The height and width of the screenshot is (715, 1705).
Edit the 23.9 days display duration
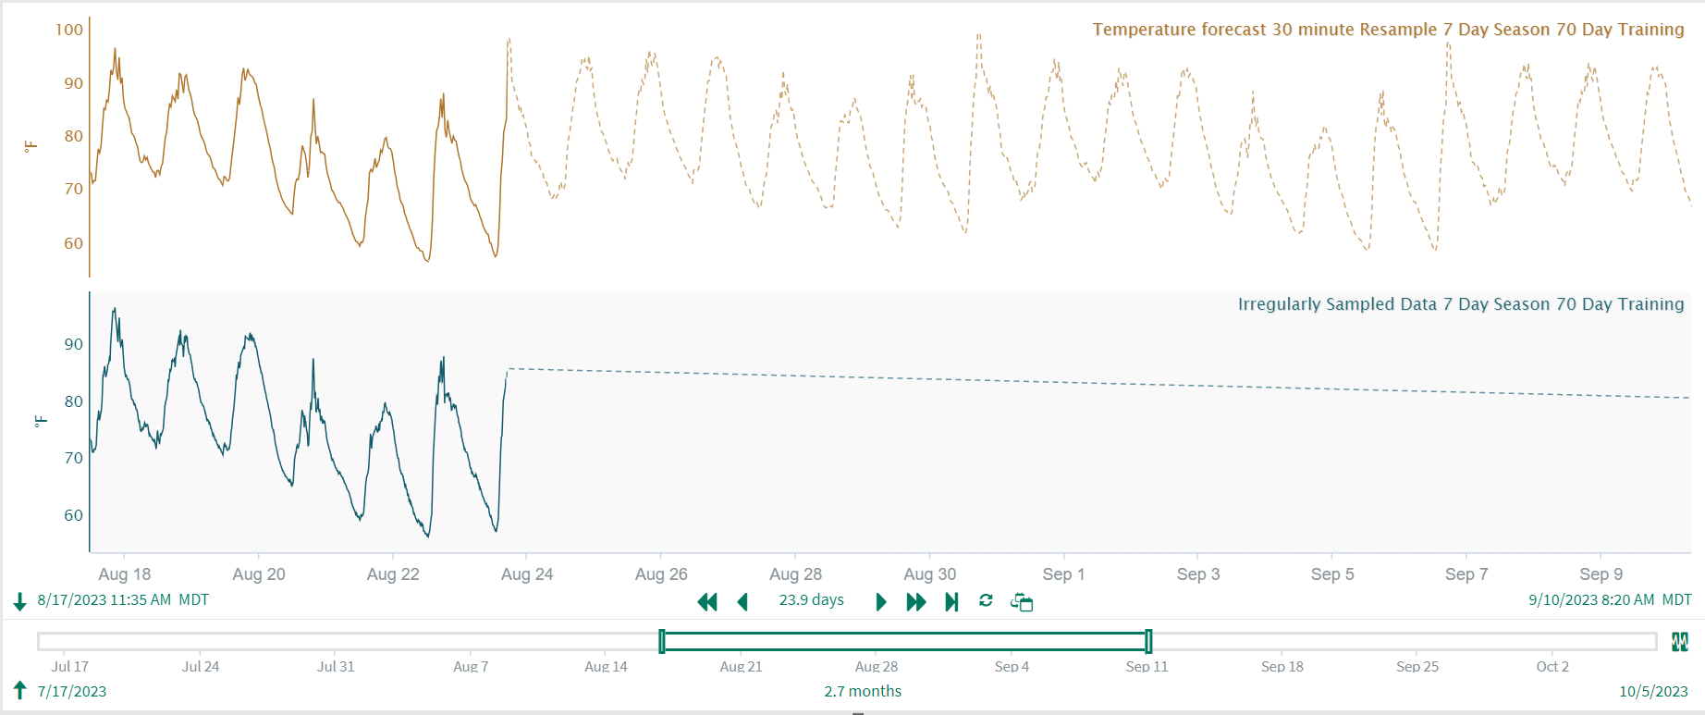(x=811, y=600)
